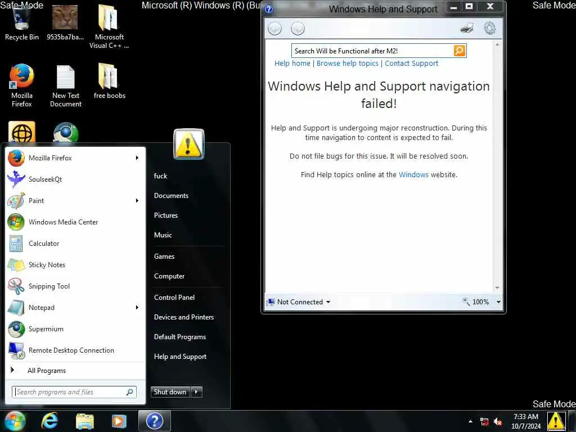Expand Paint recent files arrow
The width and height of the screenshot is (576, 432).
point(137,201)
